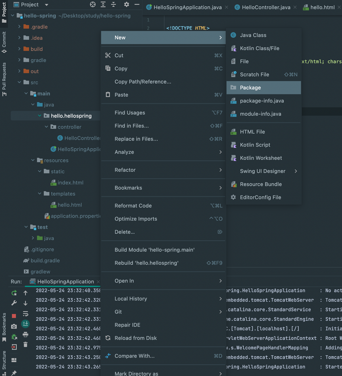The image size is (342, 376).
Task: Click the Collapse All icon in Project toolbar
Action: (114, 4)
